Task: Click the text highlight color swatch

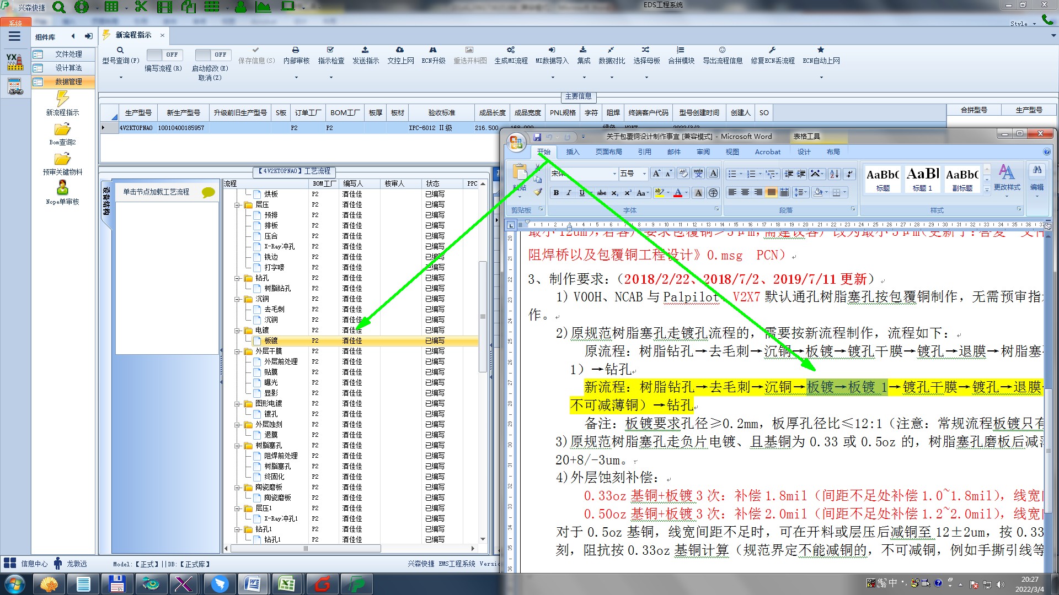Action: [659, 192]
